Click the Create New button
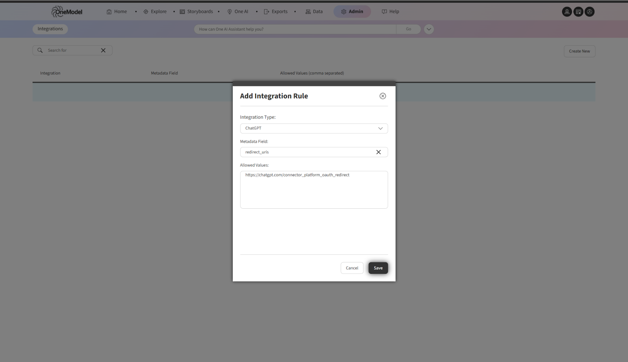Viewport: 628px width, 362px height. click(579, 51)
